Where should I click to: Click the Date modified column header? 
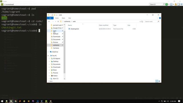point(104,25)
